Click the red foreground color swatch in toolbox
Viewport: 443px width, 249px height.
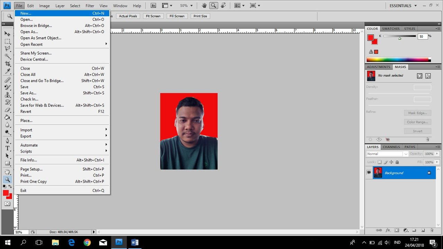point(6,193)
